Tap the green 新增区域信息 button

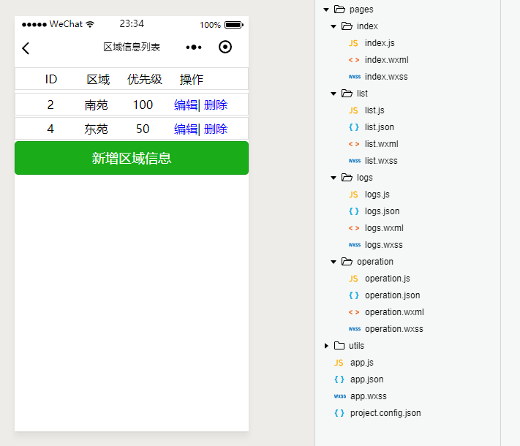[x=132, y=158]
